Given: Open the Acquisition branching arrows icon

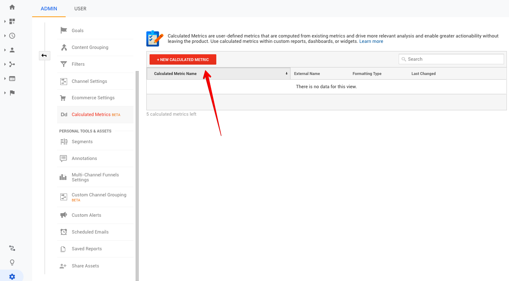Looking at the screenshot, I should (x=12, y=64).
